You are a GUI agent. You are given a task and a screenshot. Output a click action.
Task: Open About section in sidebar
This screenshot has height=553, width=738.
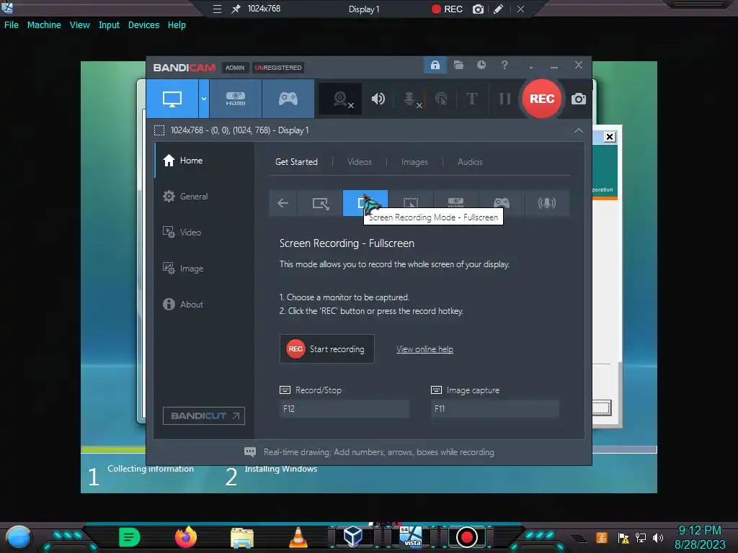click(204, 305)
